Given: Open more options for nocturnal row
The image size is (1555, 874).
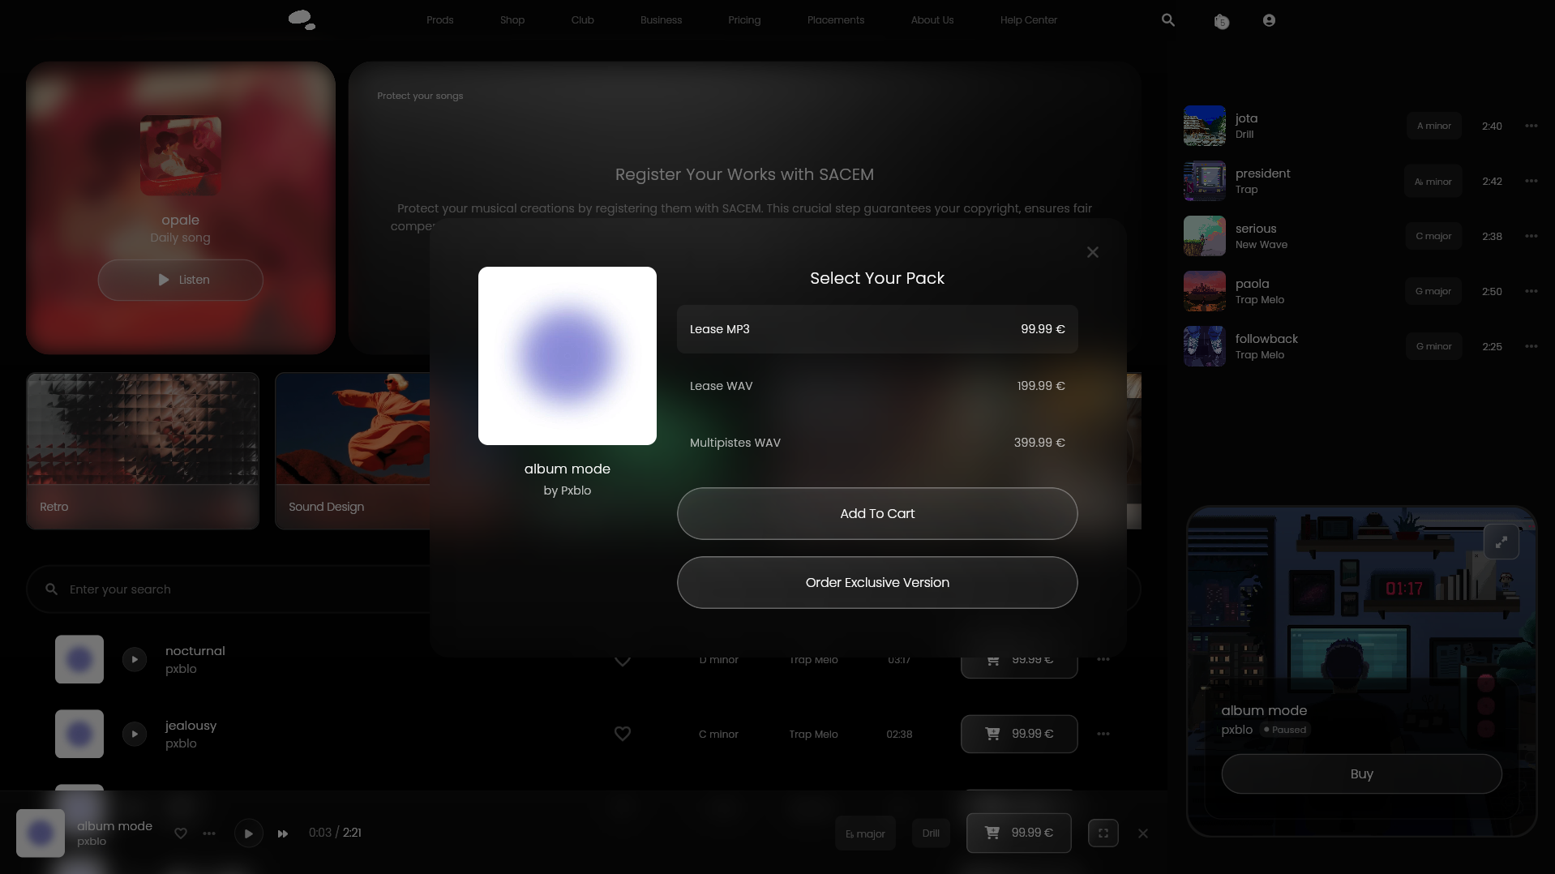Looking at the screenshot, I should click(x=1103, y=660).
